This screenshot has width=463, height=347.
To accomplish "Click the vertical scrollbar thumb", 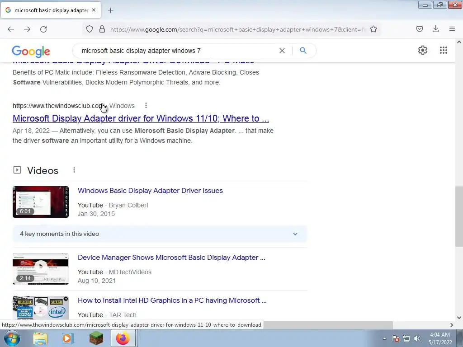I will [x=459, y=216].
